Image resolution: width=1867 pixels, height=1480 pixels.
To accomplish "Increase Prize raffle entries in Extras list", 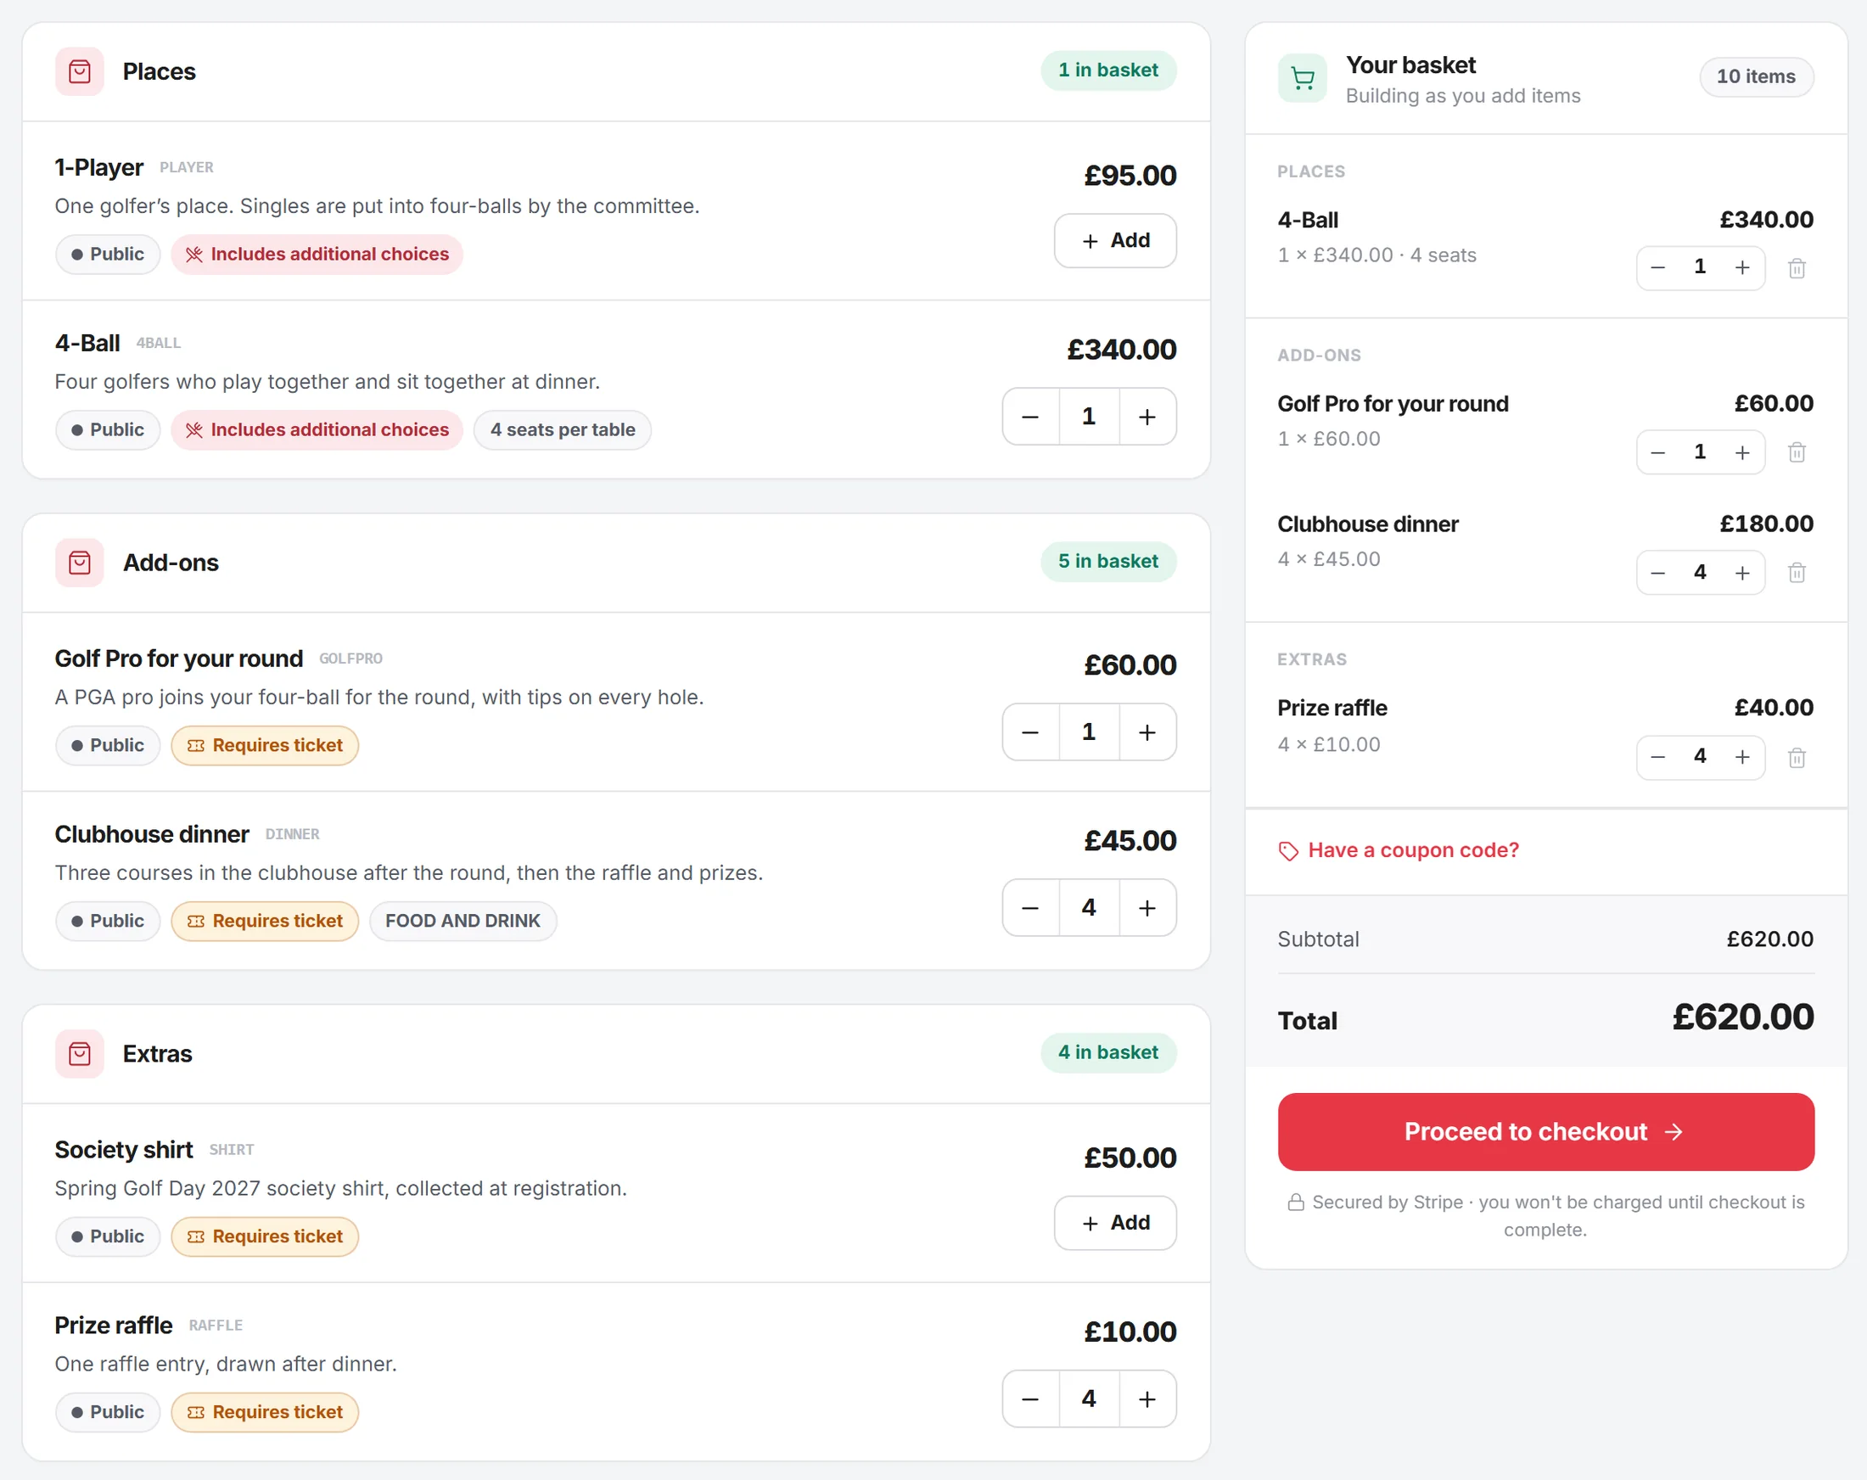I will pos(1147,1399).
